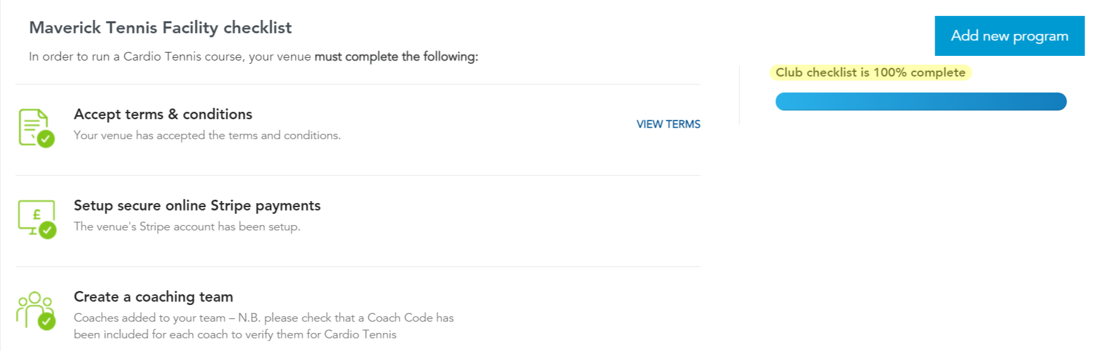Click the Stripe account has been setup text

coord(187,226)
